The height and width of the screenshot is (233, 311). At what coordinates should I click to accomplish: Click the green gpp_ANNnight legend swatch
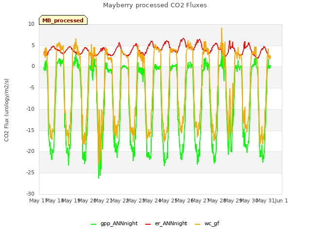pos(93,224)
